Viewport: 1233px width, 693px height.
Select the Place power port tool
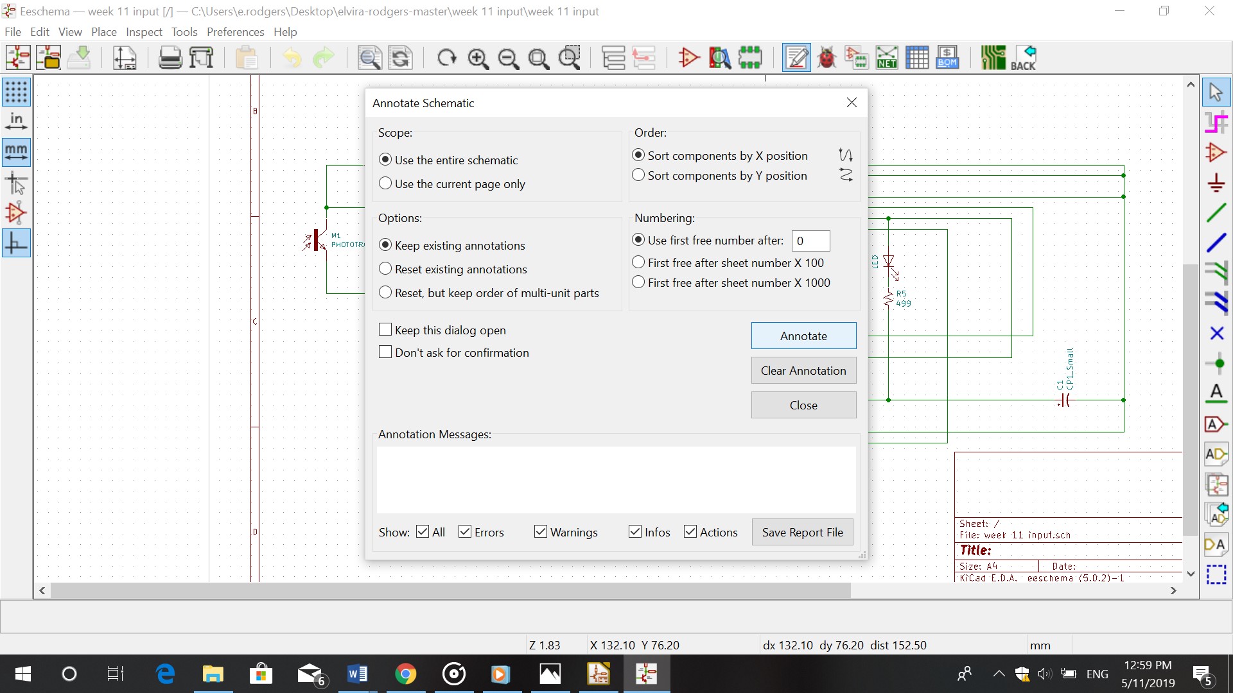(x=1216, y=183)
